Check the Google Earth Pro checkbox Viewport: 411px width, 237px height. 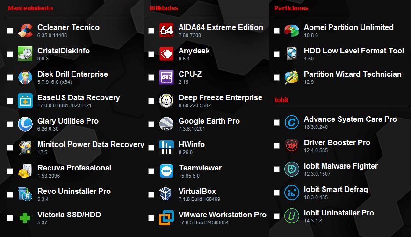coord(151,124)
